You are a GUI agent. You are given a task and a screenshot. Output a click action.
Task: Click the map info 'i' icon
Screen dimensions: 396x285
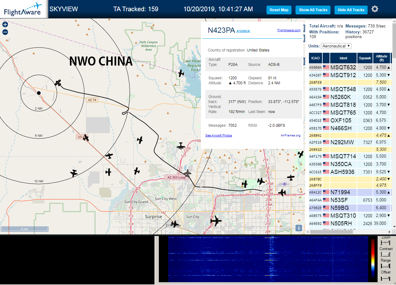pos(299,228)
